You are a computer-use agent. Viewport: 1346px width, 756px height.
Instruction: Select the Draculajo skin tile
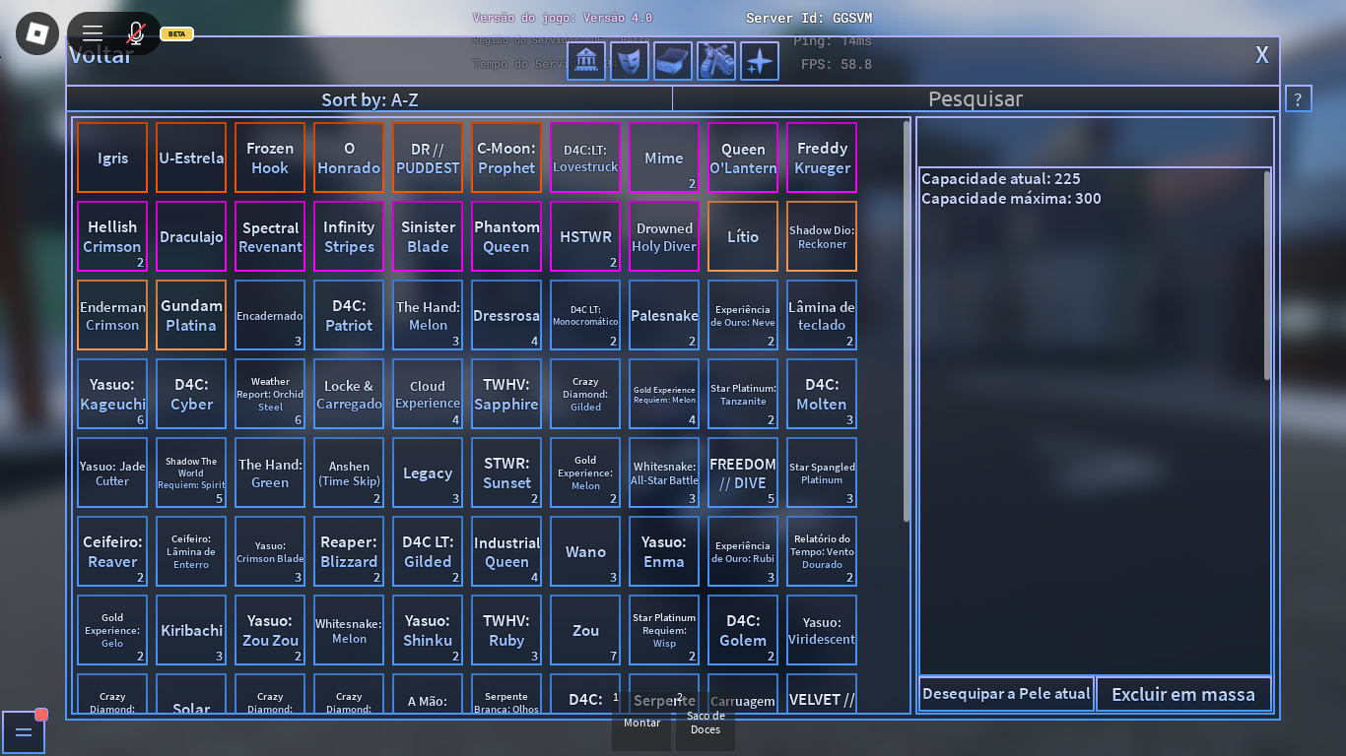point(191,236)
